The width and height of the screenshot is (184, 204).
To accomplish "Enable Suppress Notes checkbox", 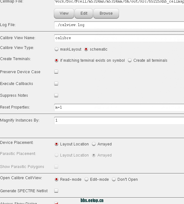I will [56, 95].
